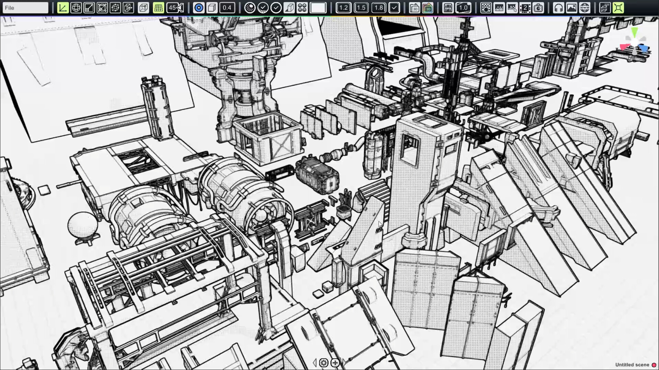Toggle the green fullscreen expand icon

(618, 8)
